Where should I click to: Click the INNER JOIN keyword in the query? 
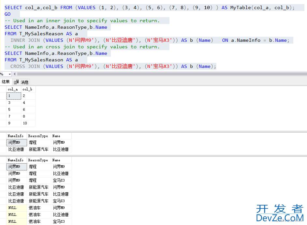pyautogui.click(x=25, y=40)
